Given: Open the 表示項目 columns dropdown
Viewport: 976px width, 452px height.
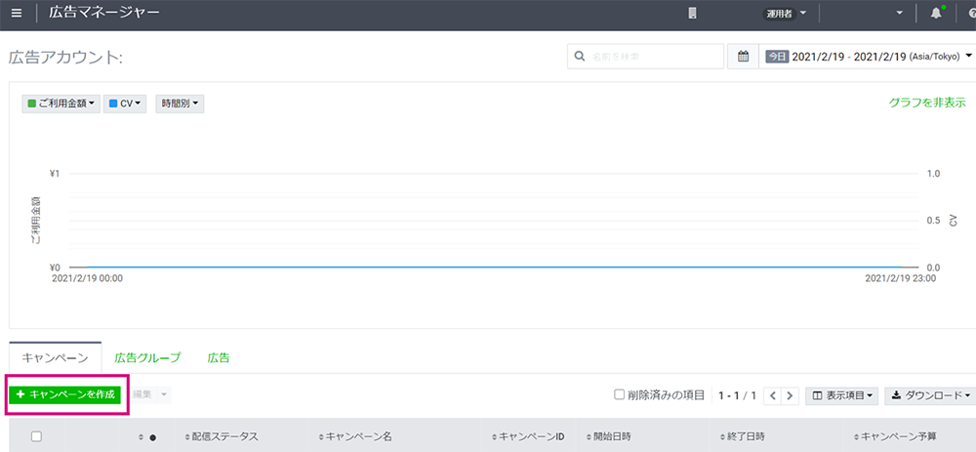Looking at the screenshot, I should point(842,395).
